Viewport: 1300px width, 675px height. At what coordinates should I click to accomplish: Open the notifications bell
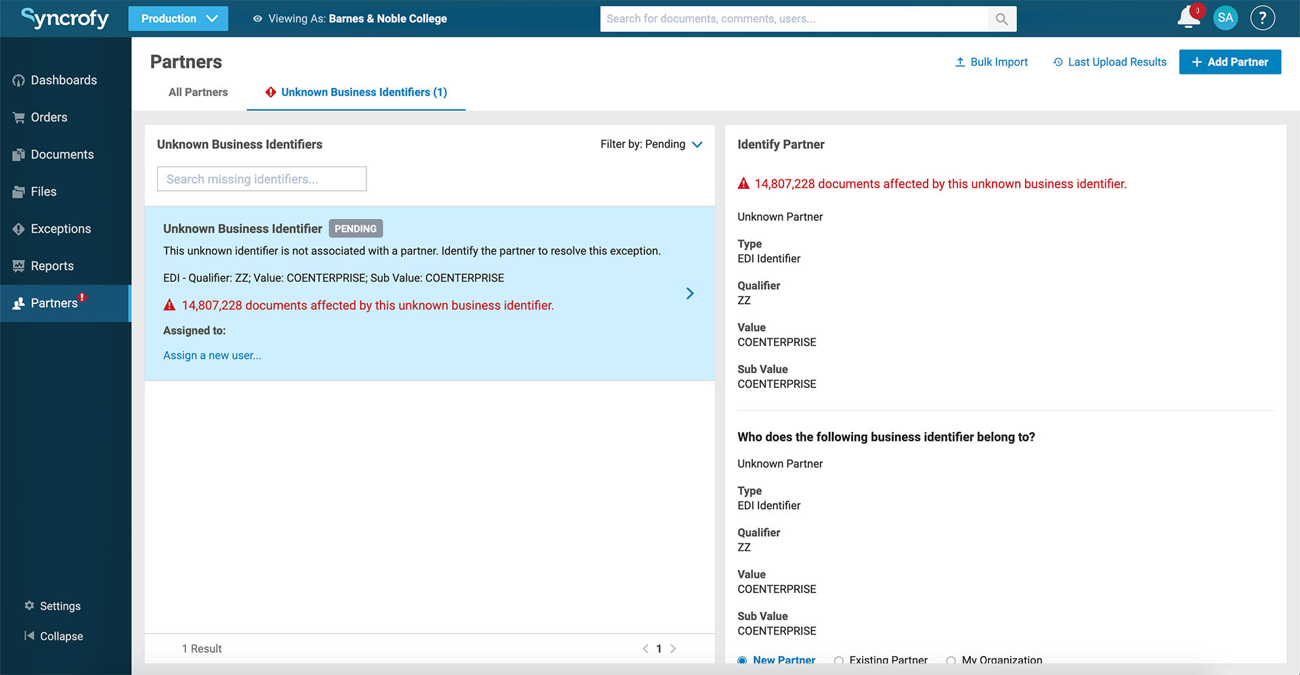pyautogui.click(x=1188, y=18)
